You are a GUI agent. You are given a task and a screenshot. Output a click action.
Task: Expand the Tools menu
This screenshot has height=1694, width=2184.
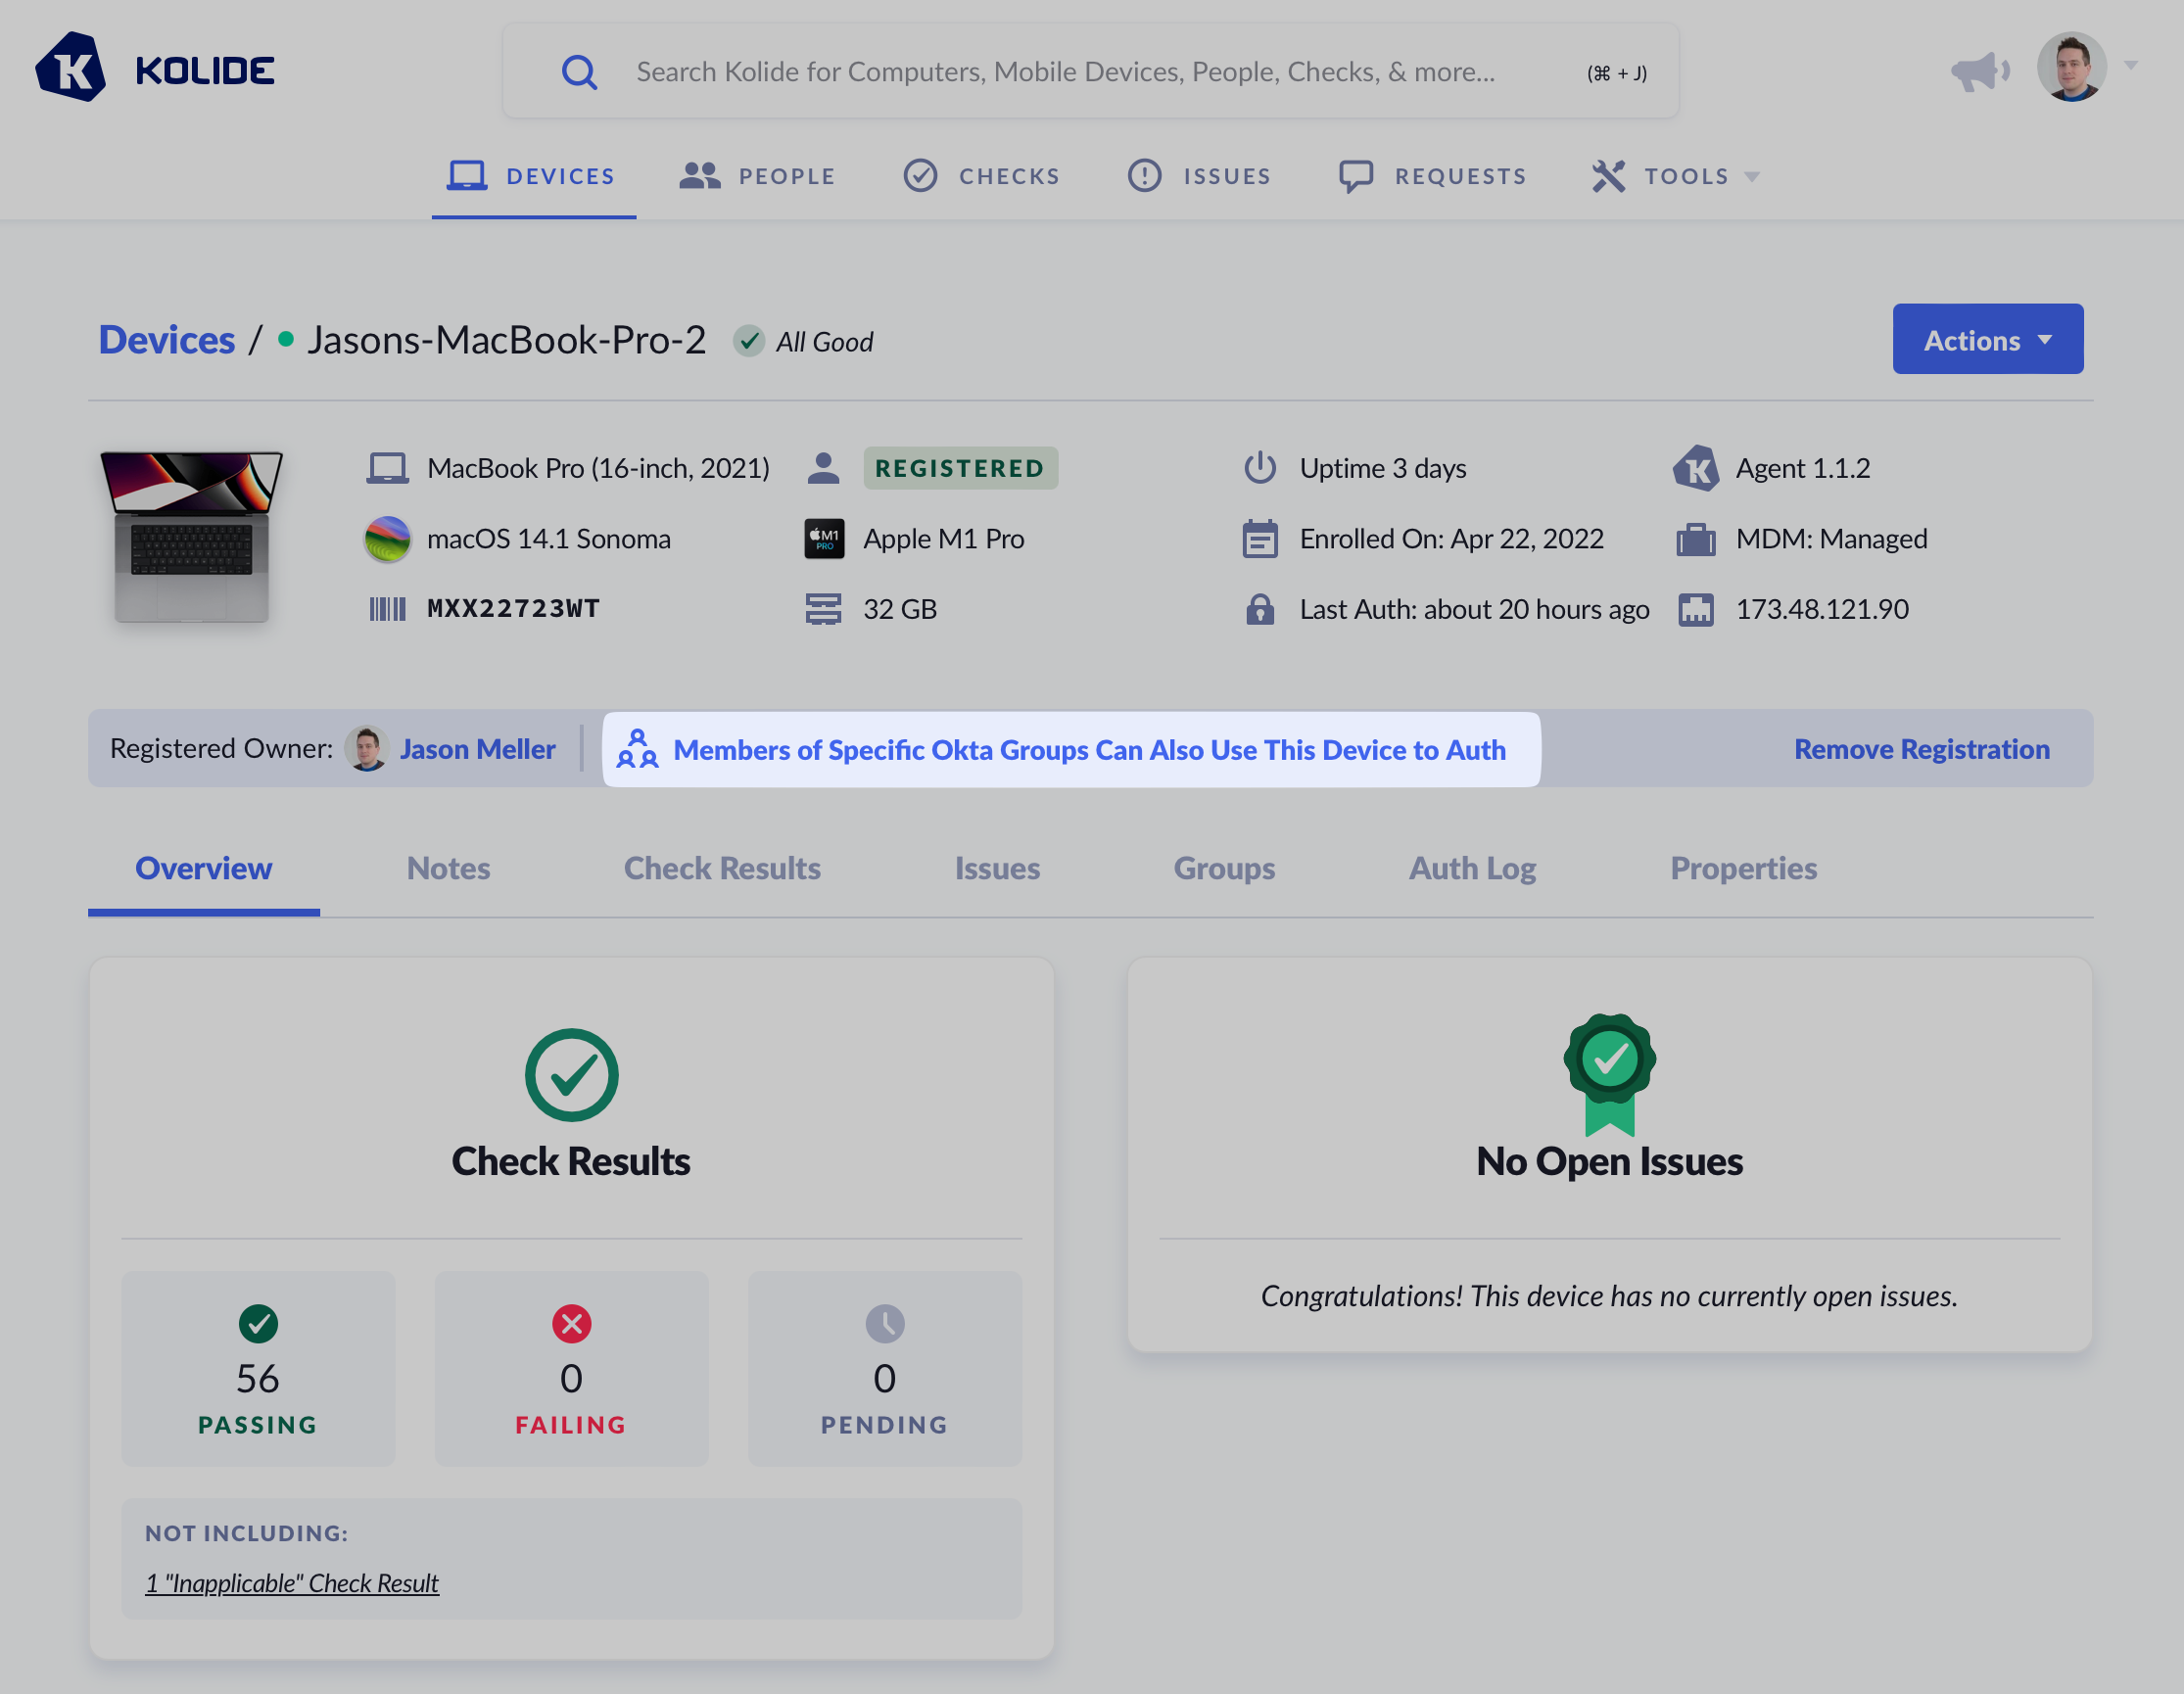(1676, 176)
